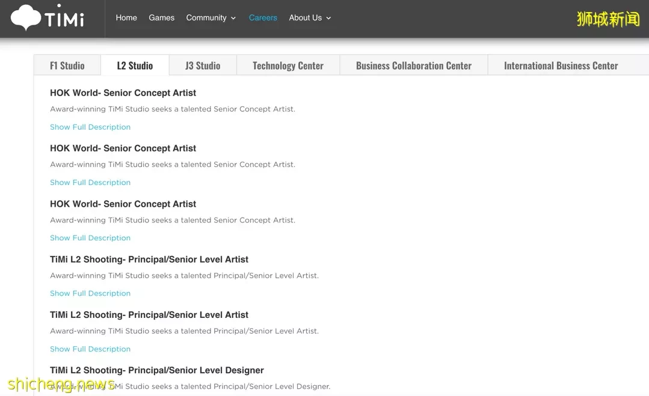Show full description for second HOK World job
The width and height of the screenshot is (649, 396).
(90, 182)
